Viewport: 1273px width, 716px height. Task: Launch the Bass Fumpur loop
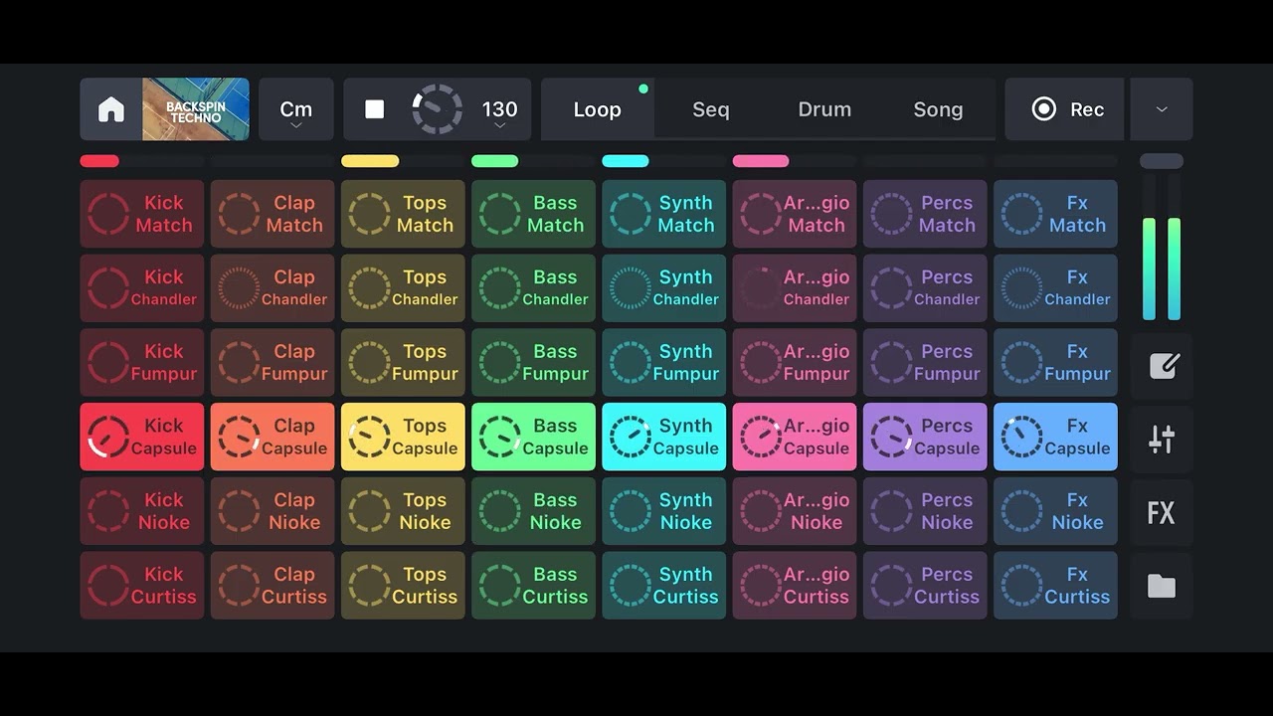click(533, 363)
